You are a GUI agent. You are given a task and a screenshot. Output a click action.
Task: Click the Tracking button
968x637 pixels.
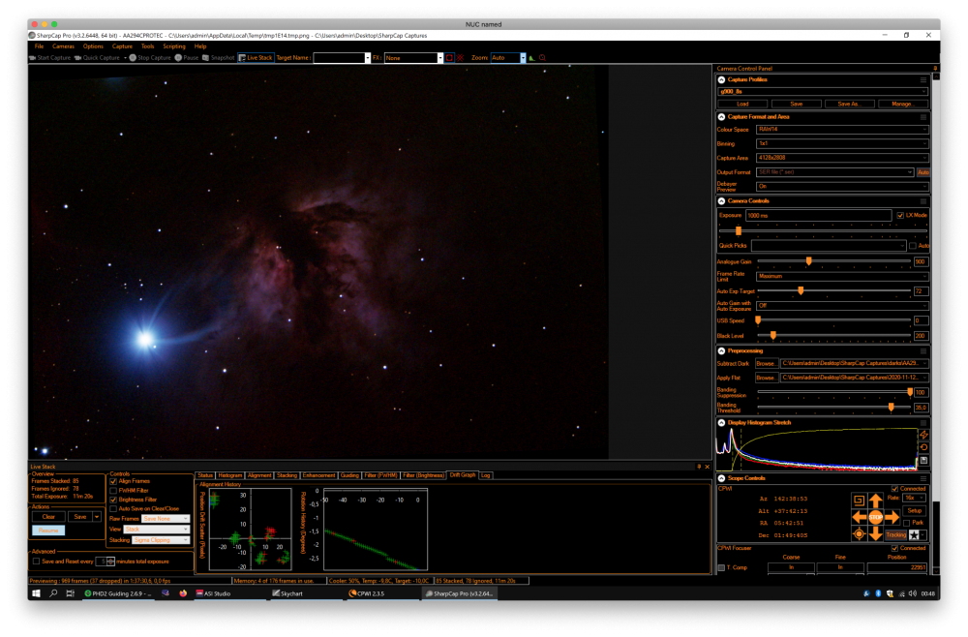tap(895, 535)
